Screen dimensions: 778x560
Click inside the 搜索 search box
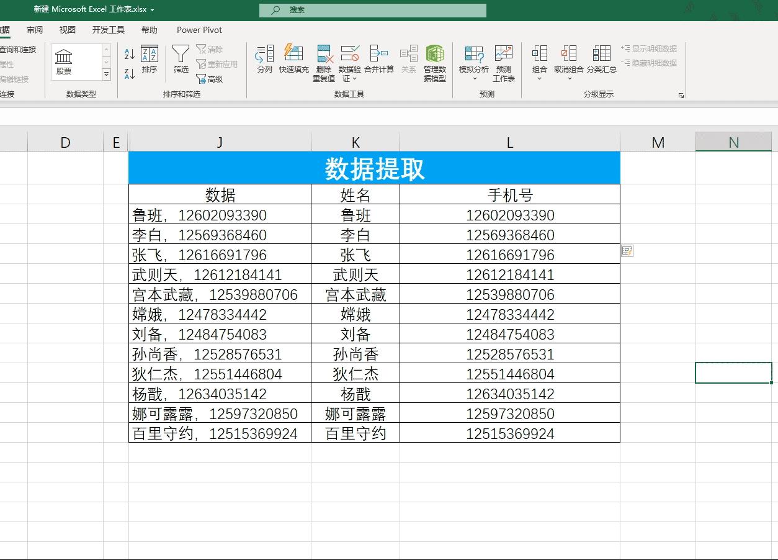click(x=372, y=10)
